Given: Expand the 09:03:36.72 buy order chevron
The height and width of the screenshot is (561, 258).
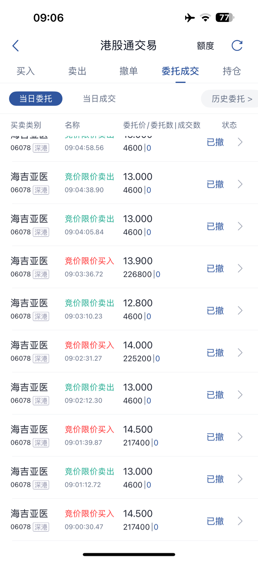Looking at the screenshot, I should (240, 269).
